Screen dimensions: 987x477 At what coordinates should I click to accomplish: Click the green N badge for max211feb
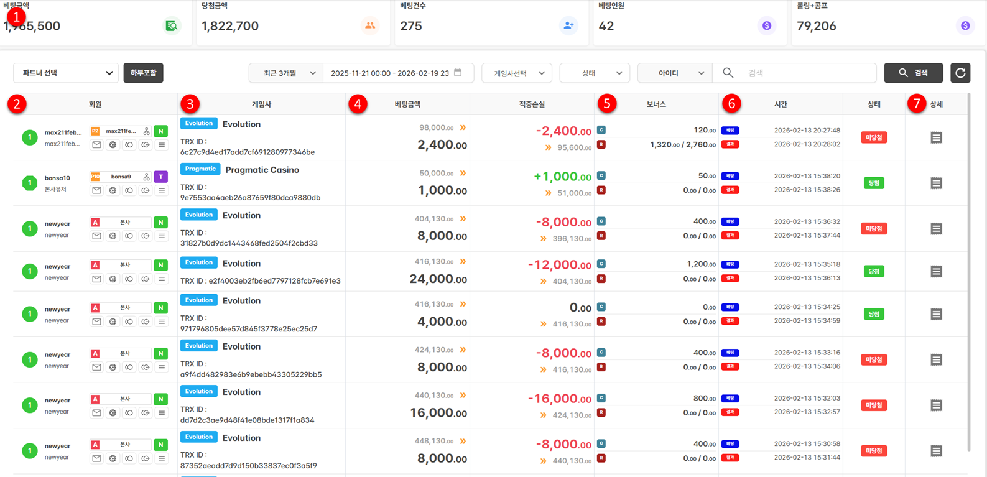(x=160, y=131)
